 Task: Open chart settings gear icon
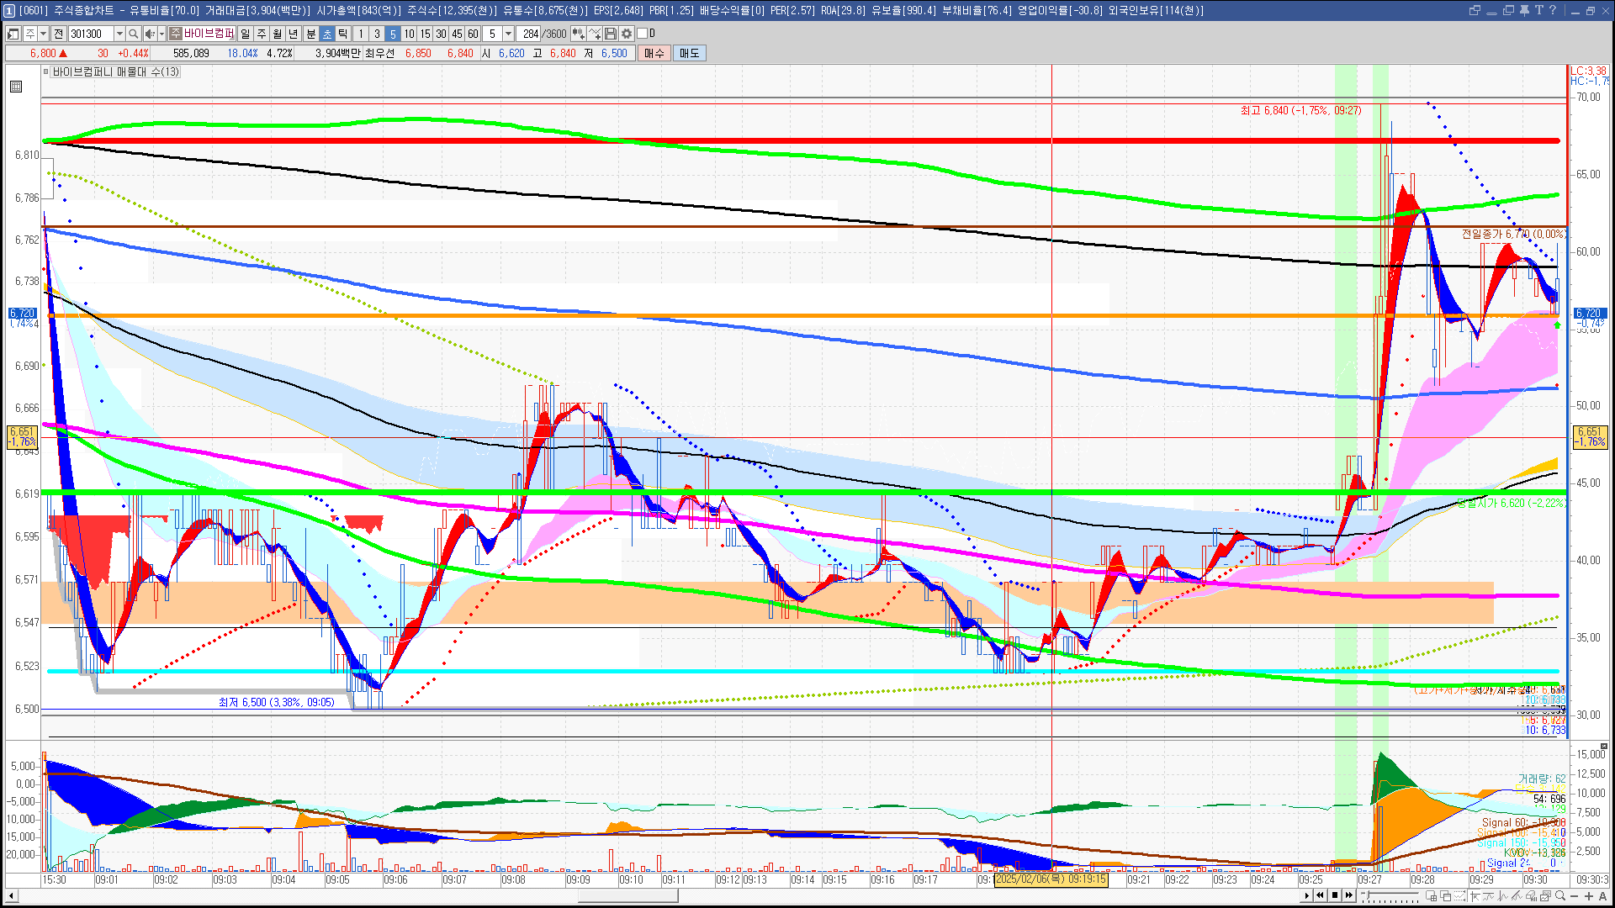click(x=627, y=34)
